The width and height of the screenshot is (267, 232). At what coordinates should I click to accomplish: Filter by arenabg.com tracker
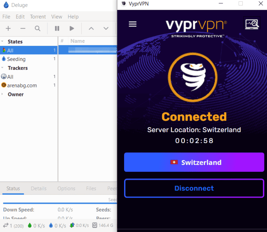click(22, 85)
